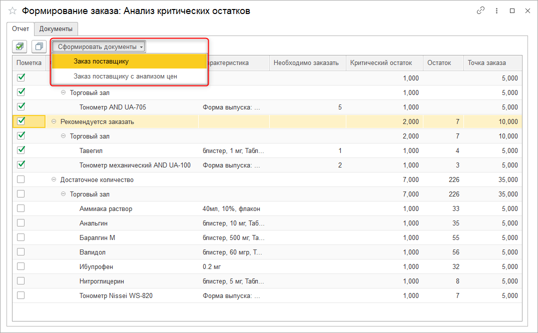
Task: Check the Валидол row checkbox
Action: pos(21,251)
